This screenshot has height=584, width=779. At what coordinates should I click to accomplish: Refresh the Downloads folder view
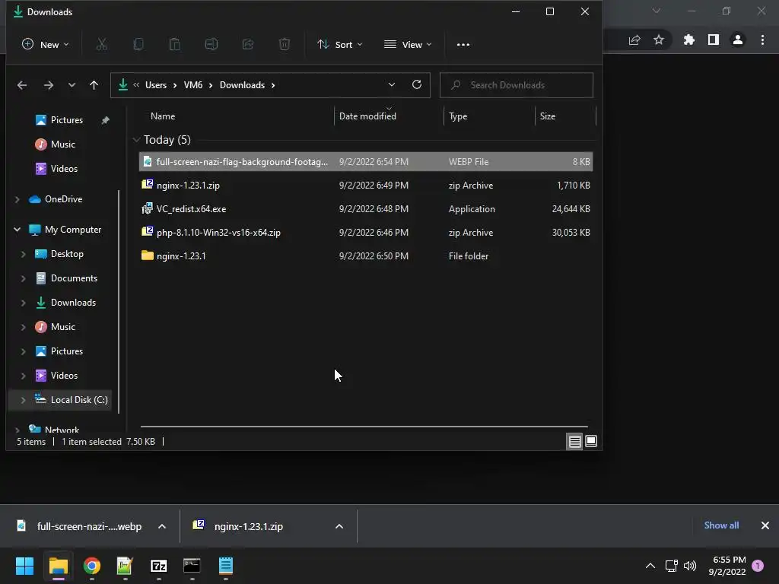tap(417, 84)
